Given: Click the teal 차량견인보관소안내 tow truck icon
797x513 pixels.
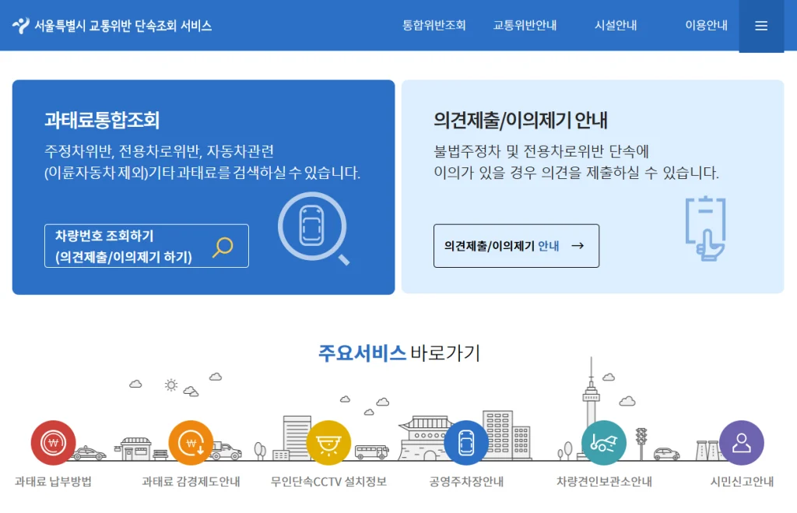Looking at the screenshot, I should coord(603,442).
